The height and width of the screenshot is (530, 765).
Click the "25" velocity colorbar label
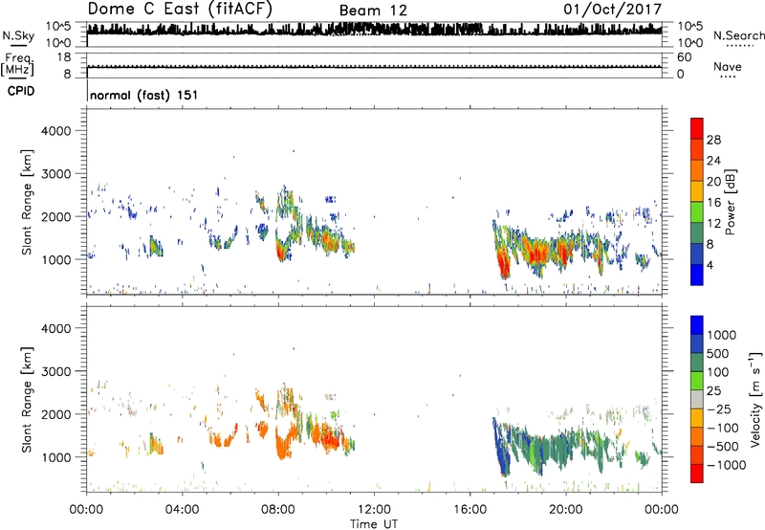[713, 390]
